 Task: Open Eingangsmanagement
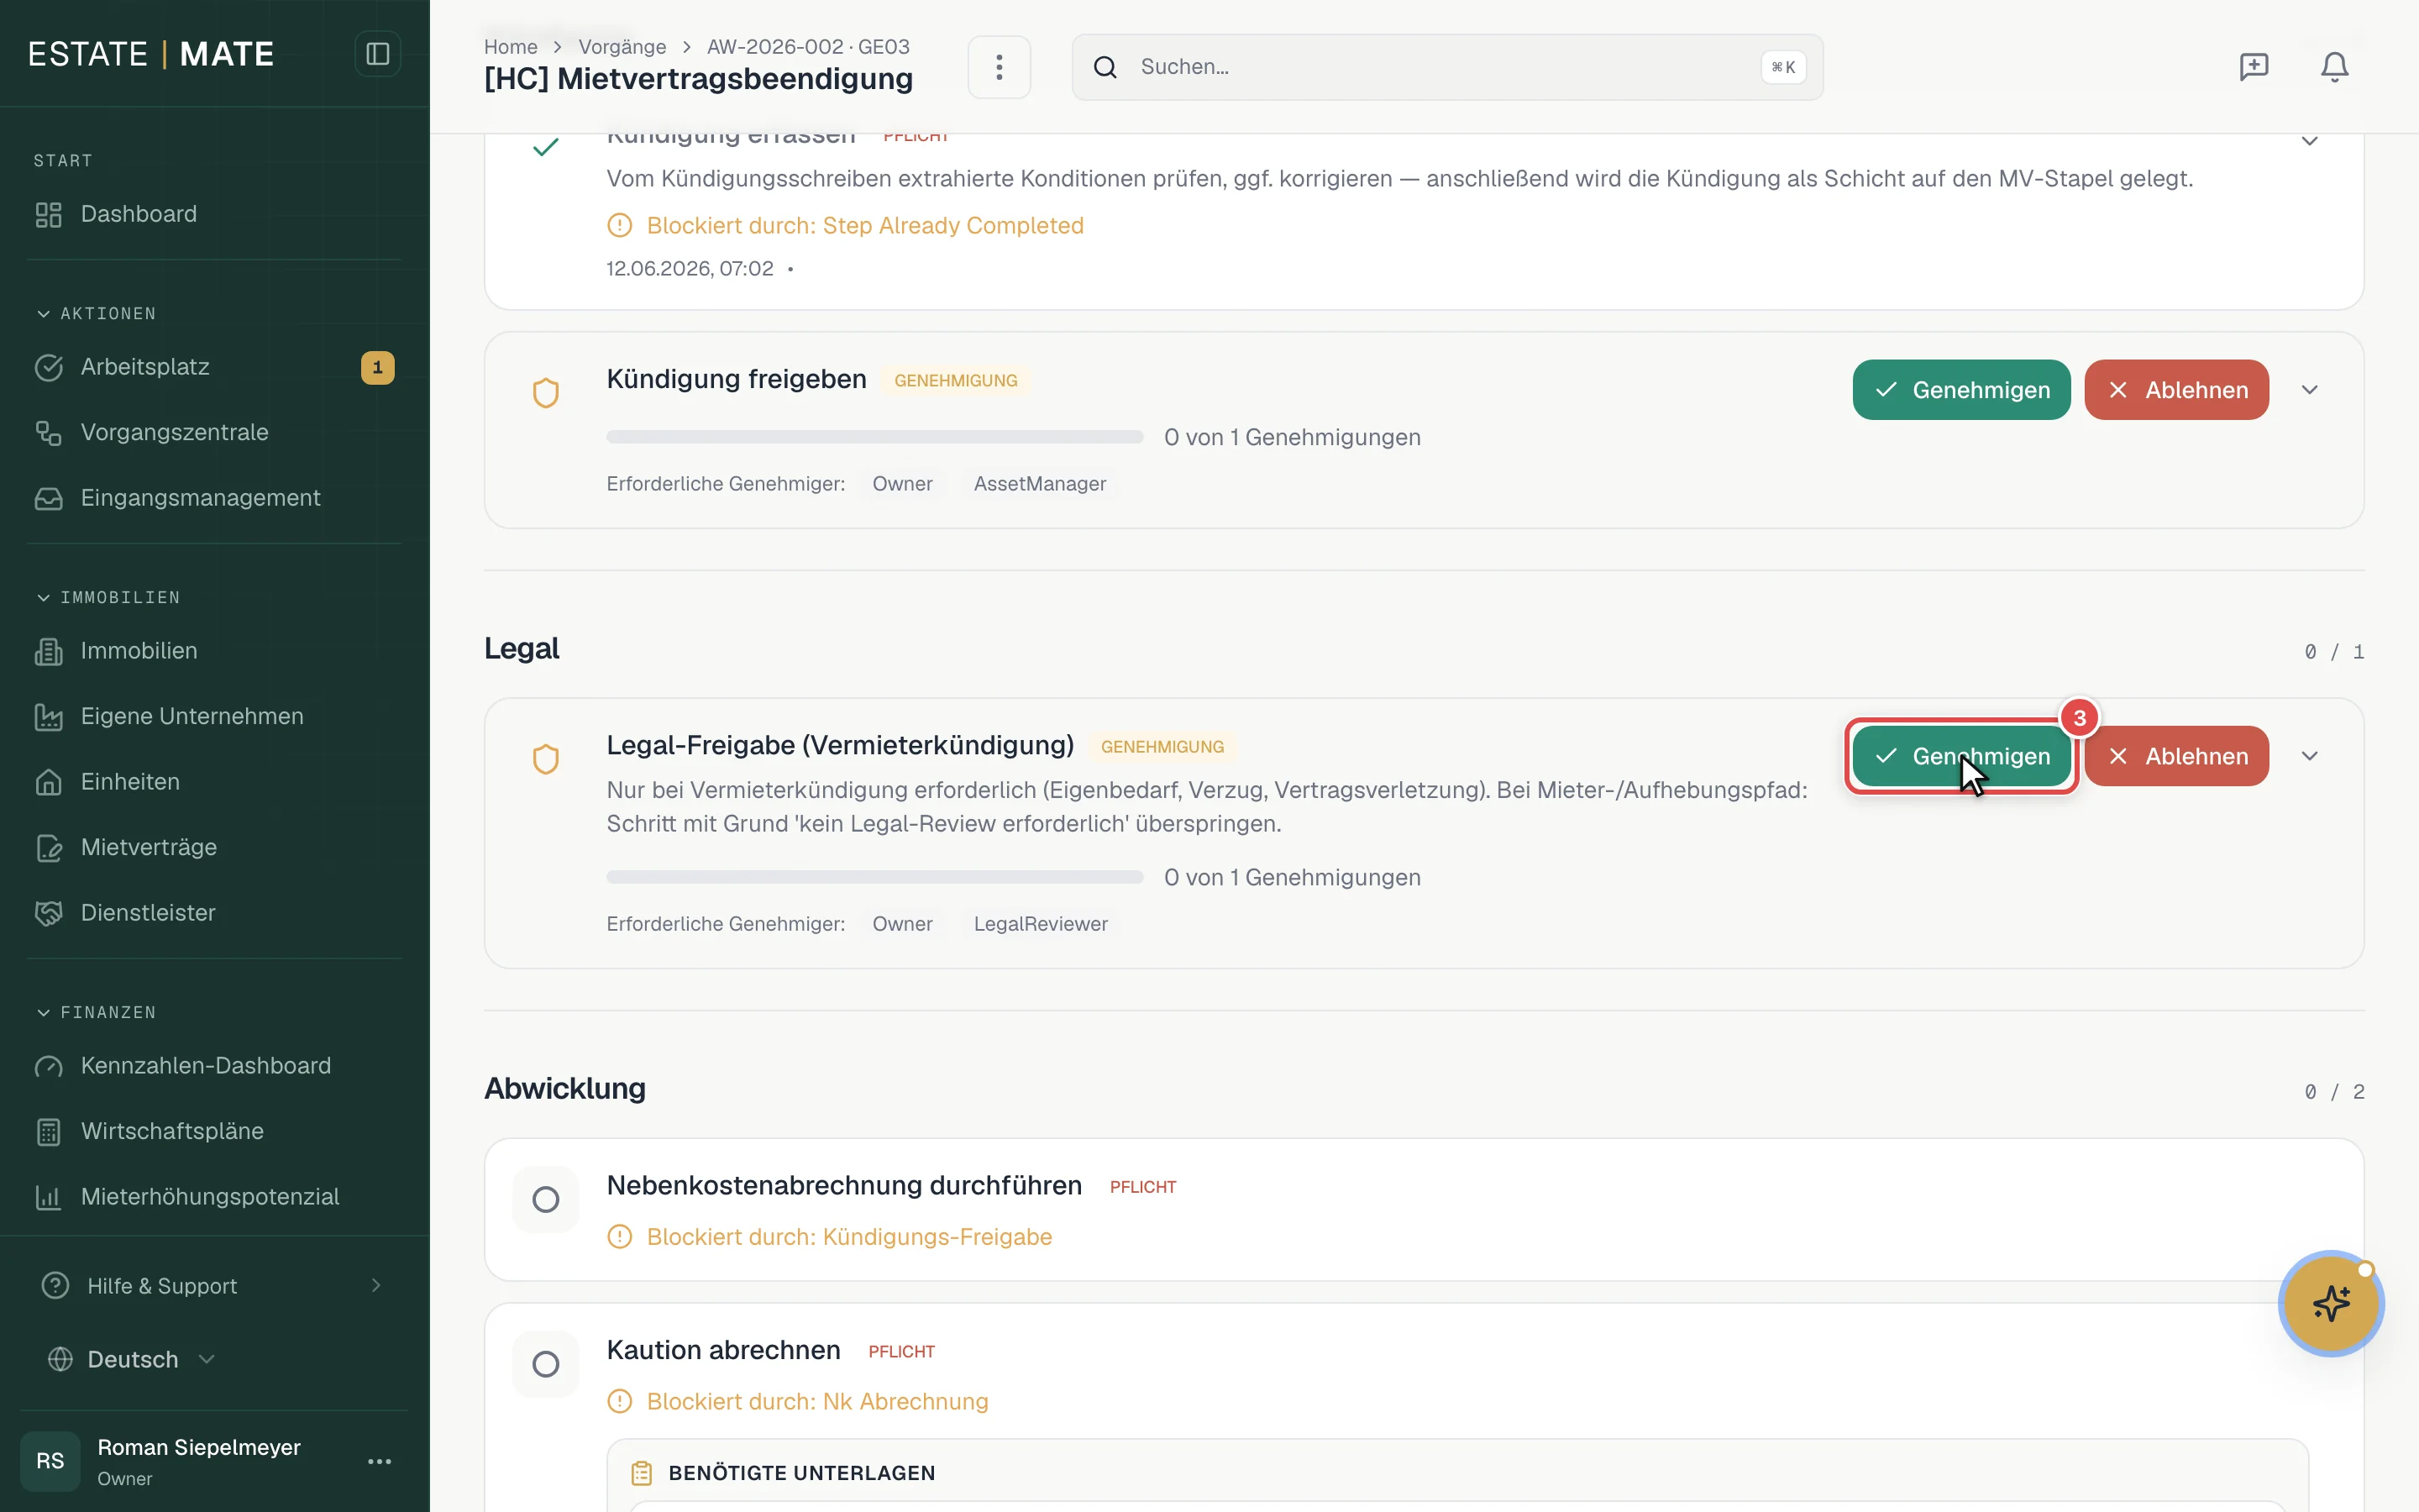(214, 498)
